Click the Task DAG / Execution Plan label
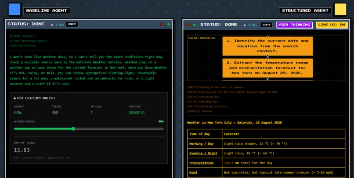 (x=202, y=38)
